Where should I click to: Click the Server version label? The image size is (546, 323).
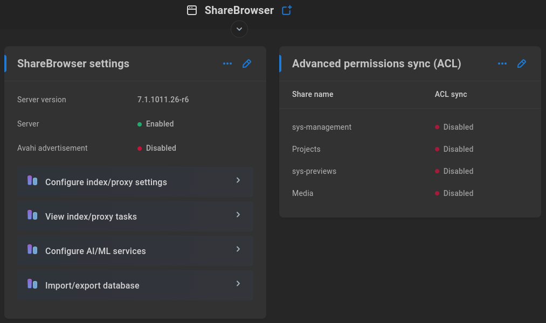(x=42, y=100)
